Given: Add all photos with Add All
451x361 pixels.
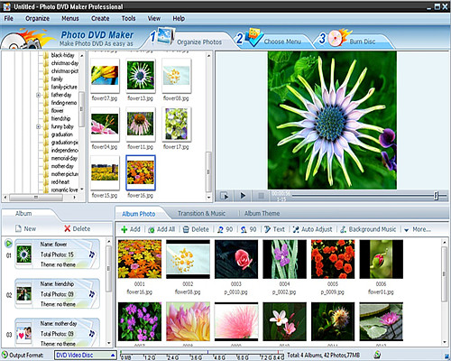Looking at the screenshot, I should [x=161, y=229].
